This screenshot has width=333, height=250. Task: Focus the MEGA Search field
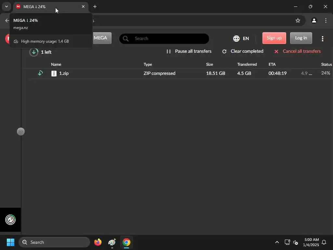[164, 38]
